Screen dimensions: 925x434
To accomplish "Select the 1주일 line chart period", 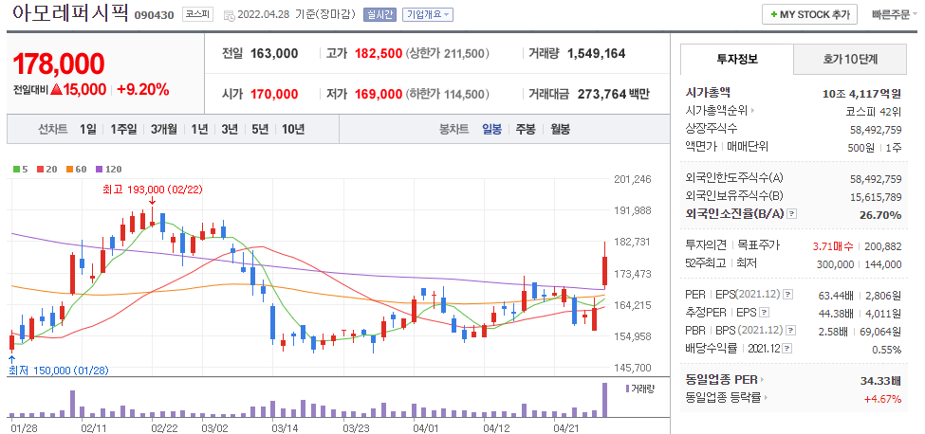I will coord(123,129).
